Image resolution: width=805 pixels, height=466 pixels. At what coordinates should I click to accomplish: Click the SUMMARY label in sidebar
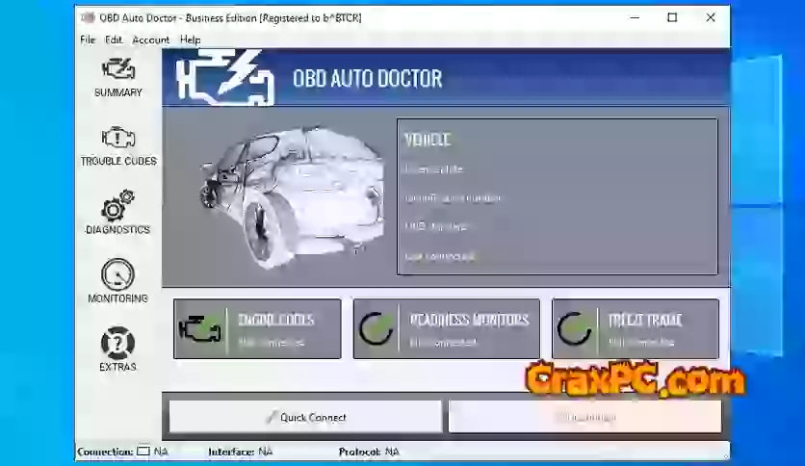[118, 92]
